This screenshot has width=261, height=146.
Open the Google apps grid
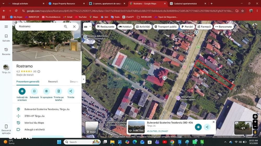(247, 26)
